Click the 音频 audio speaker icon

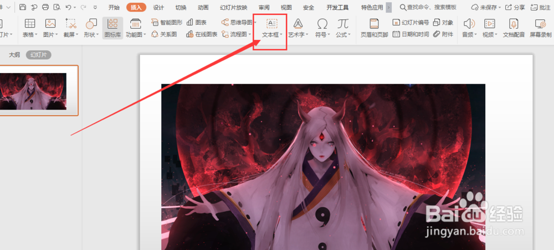469,24
